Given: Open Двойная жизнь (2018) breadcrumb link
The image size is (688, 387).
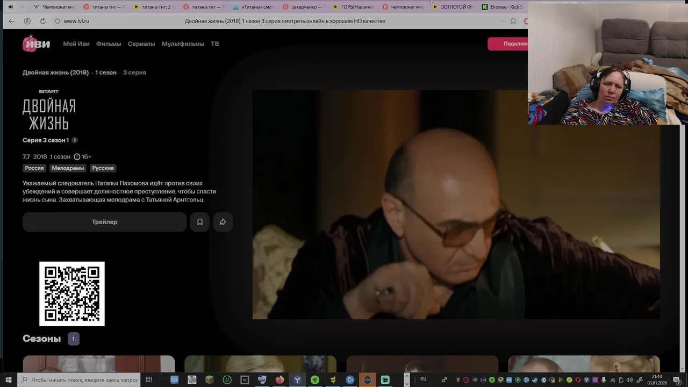Looking at the screenshot, I should tap(55, 73).
